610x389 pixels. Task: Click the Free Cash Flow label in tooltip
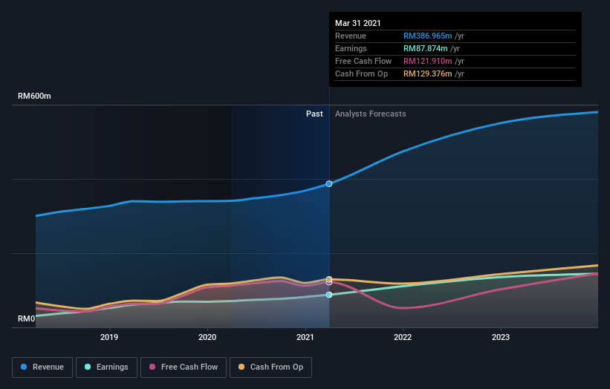click(x=363, y=62)
